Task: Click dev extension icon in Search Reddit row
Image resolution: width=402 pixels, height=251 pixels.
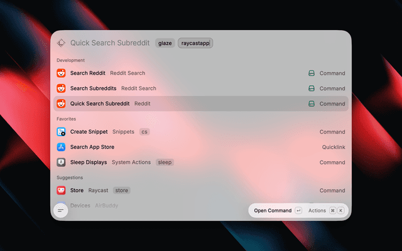Action: point(312,73)
